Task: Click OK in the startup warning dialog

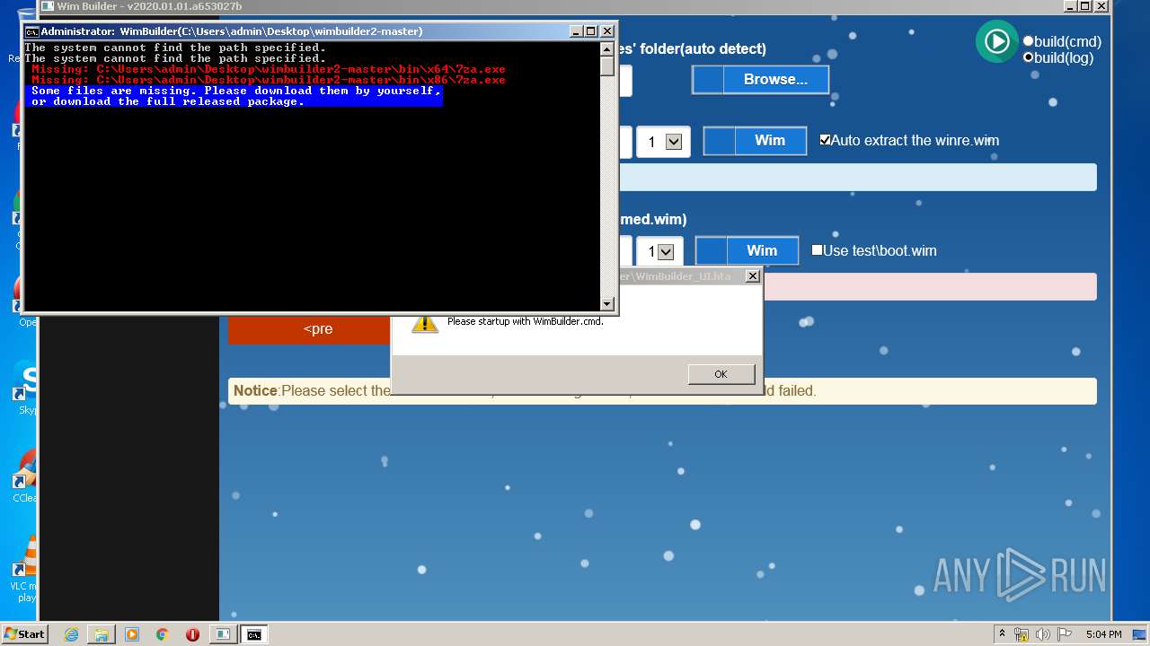Action: pos(721,374)
